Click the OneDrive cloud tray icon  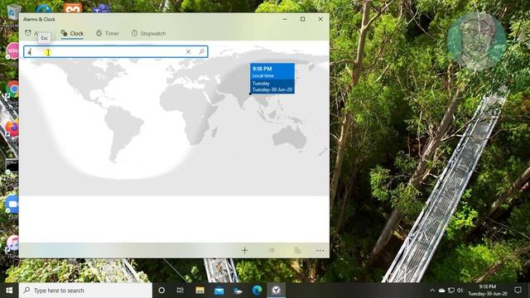441,291
